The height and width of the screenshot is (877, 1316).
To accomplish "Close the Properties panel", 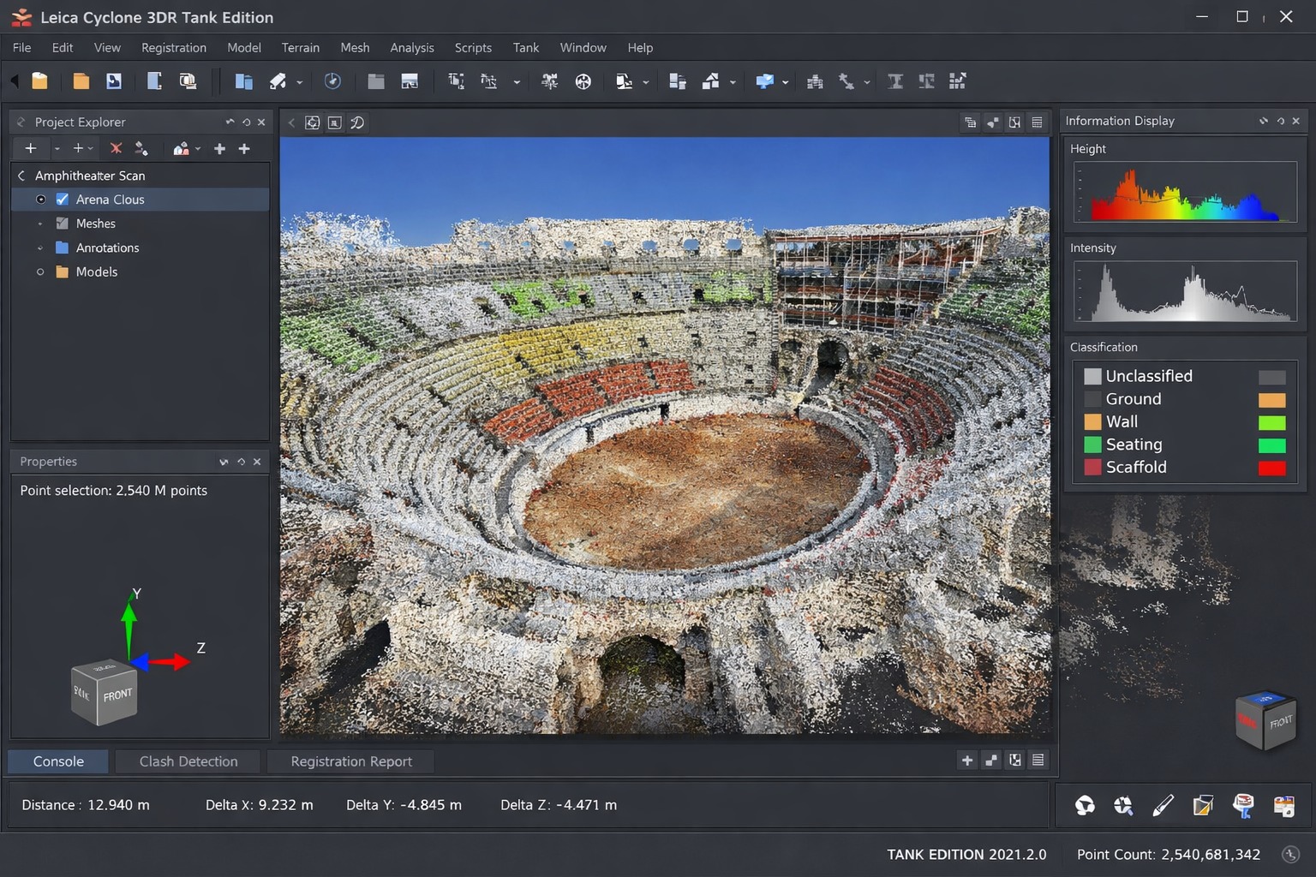I will pos(257,462).
